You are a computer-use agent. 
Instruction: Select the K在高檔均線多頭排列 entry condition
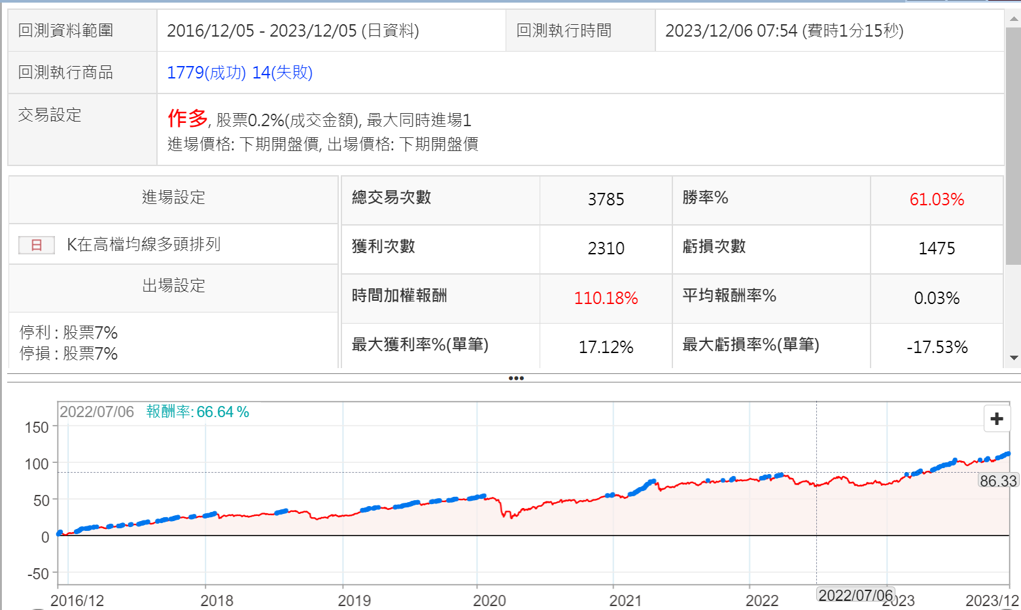coord(144,245)
